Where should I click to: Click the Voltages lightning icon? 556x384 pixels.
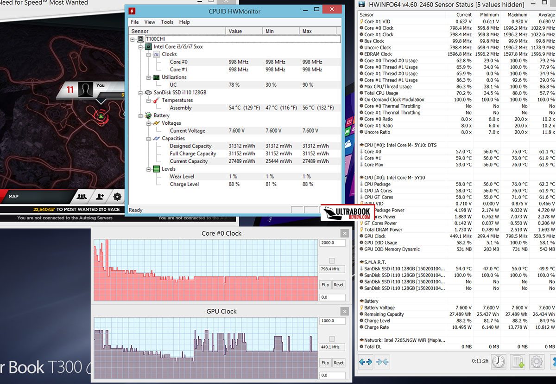pos(157,123)
